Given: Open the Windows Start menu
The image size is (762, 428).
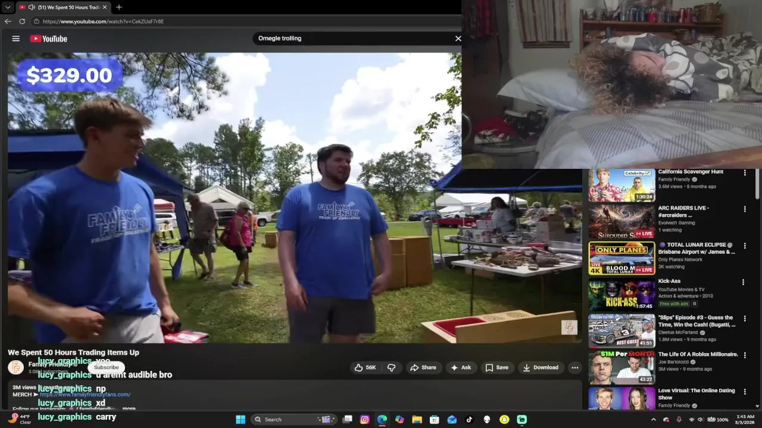Looking at the screenshot, I should 241,420.
